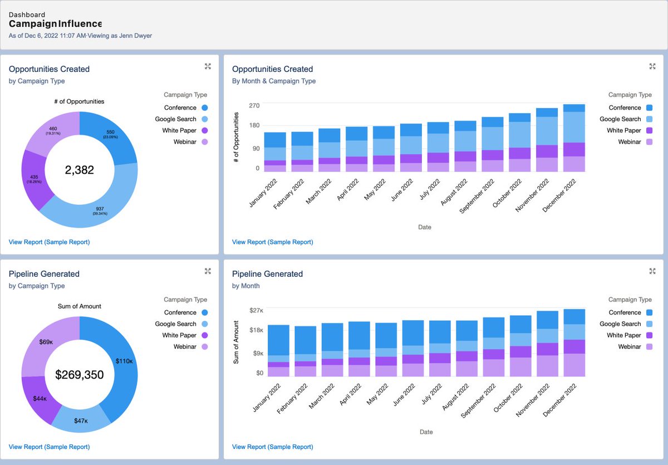
Task: Select the 435 White Paper segment of Opportunities donut
Action: click(x=34, y=179)
